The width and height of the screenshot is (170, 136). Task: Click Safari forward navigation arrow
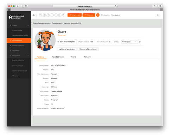[21, 6]
